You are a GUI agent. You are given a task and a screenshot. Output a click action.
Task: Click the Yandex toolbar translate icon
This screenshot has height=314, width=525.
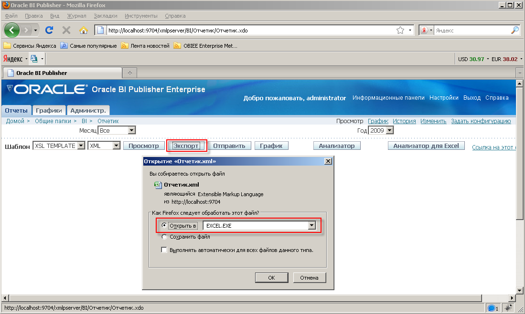point(34,59)
